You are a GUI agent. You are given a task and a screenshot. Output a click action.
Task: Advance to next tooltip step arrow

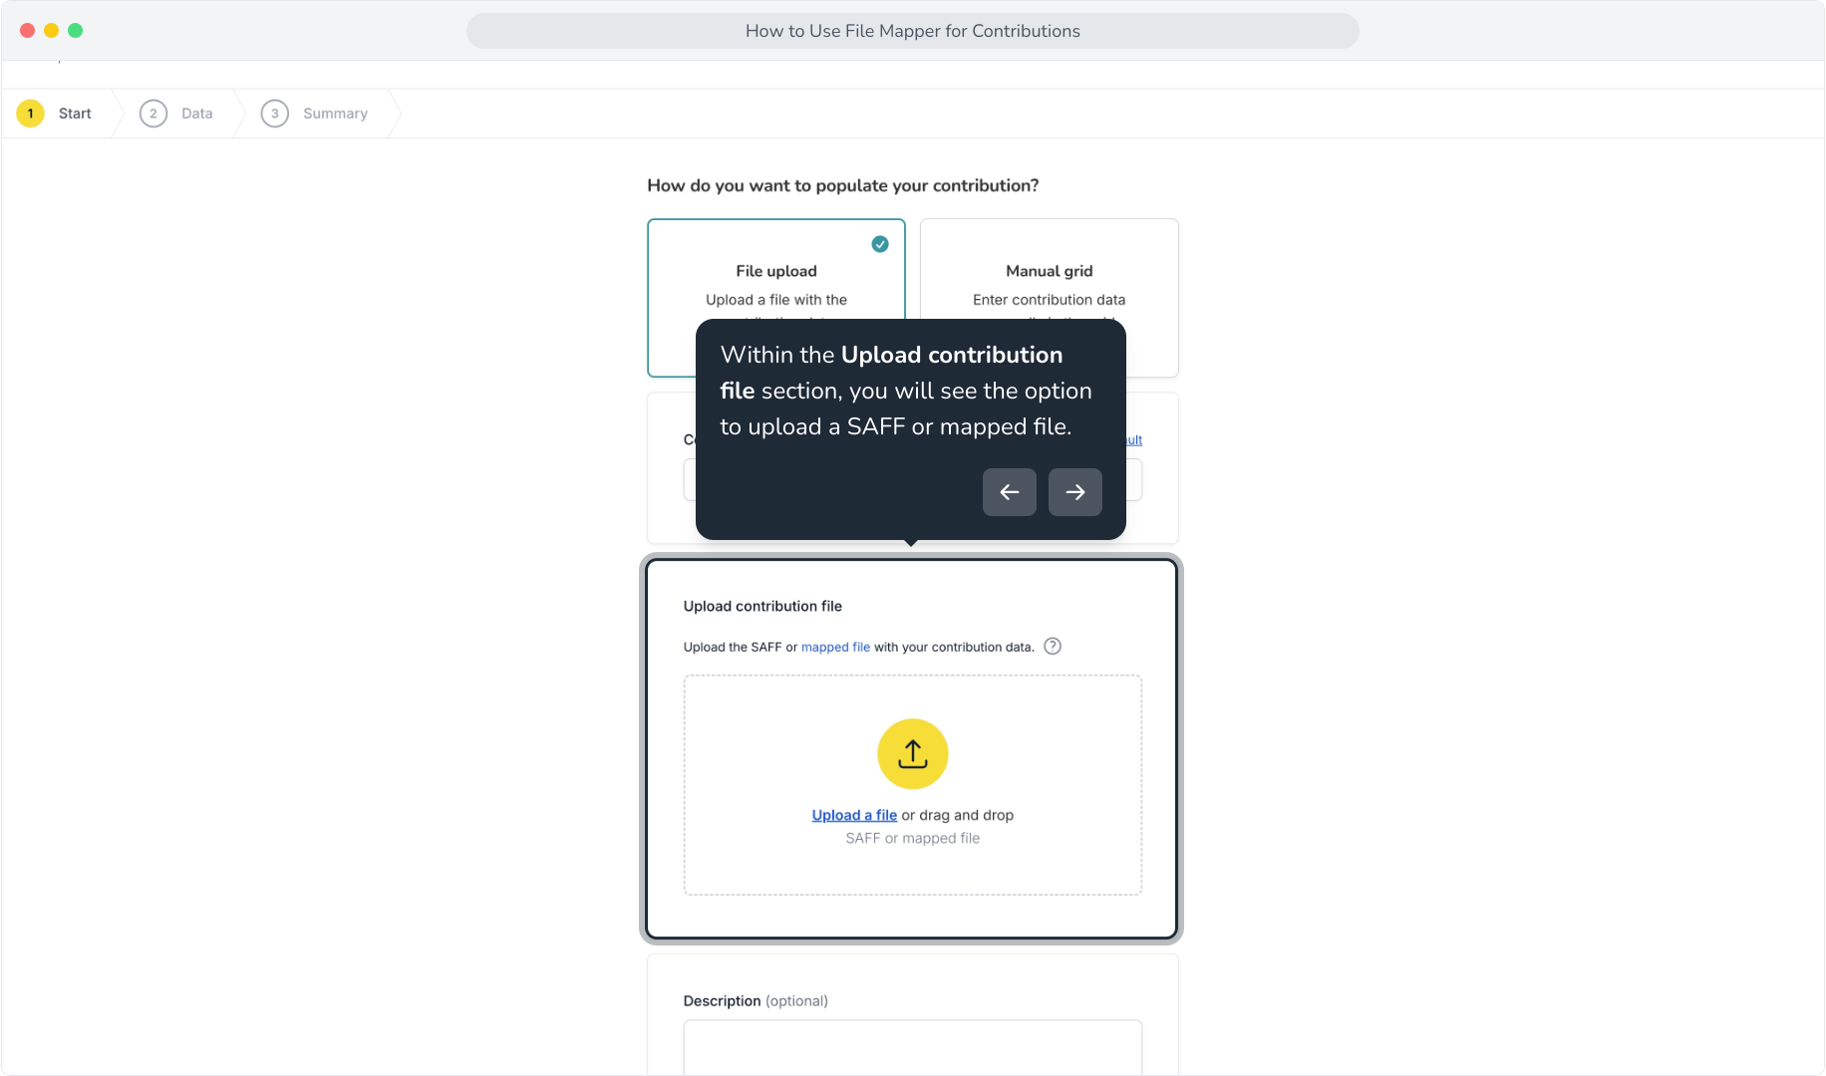(1075, 492)
